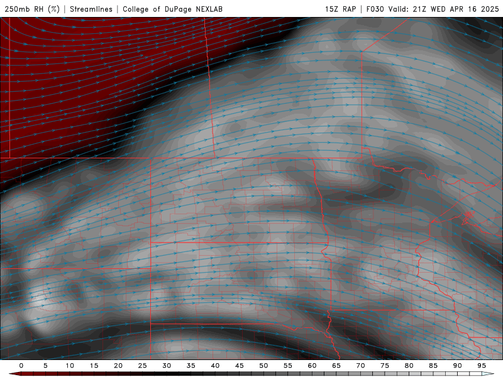This screenshot has width=503, height=377.
Task: Click the colorbar tick label "5"
Action: 45,366
